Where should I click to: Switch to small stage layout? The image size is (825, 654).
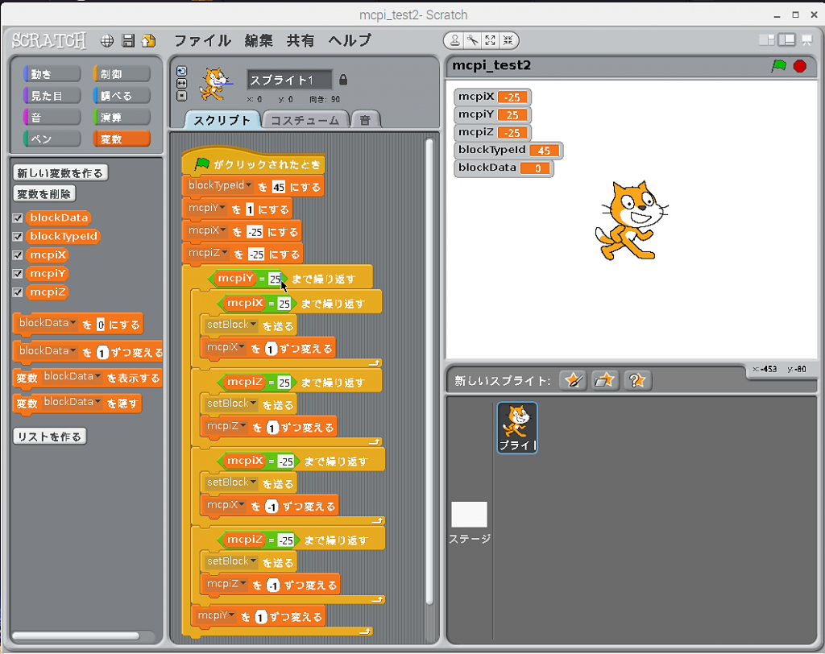coord(767,40)
